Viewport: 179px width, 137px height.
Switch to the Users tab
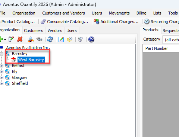pyautogui.click(x=72, y=31)
